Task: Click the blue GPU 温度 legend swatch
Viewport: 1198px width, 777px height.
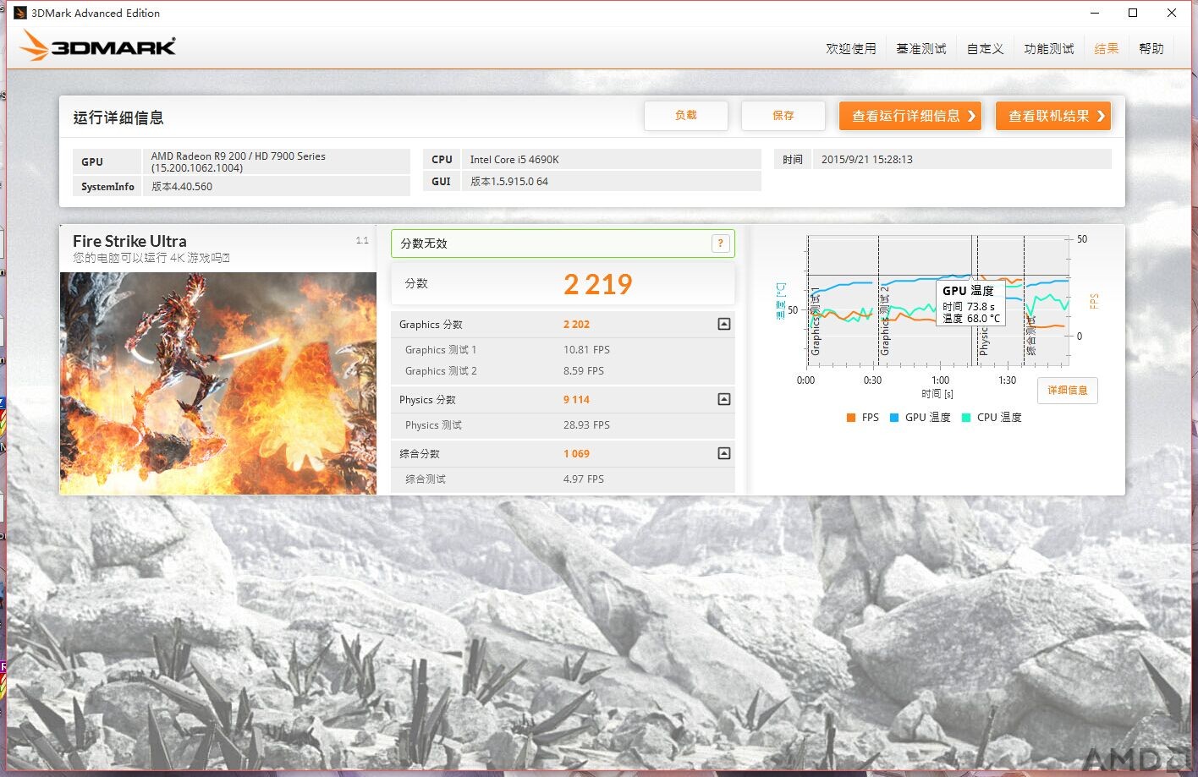Action: coord(894,418)
